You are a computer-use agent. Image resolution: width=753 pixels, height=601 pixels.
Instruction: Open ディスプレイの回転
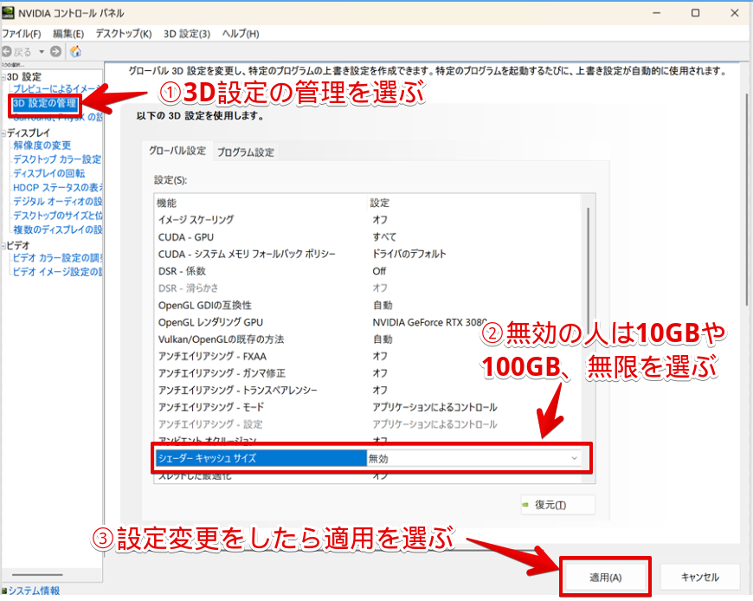coord(49,173)
